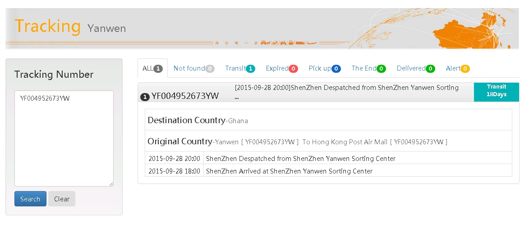Click the textarea resize handle corner
529x227 pixels.
click(x=111, y=183)
